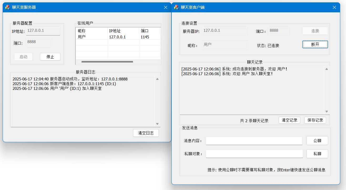Image resolution: width=346 pixels, height=190 pixels.
Task: Save chat history via 保存记录
Action: (x=315, y=120)
